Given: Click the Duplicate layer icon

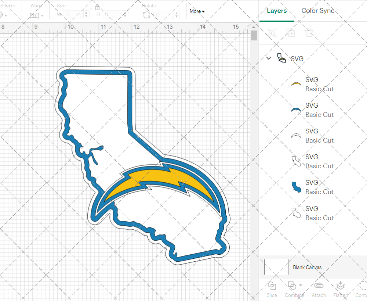Looking at the screenshot, I should point(291,33).
